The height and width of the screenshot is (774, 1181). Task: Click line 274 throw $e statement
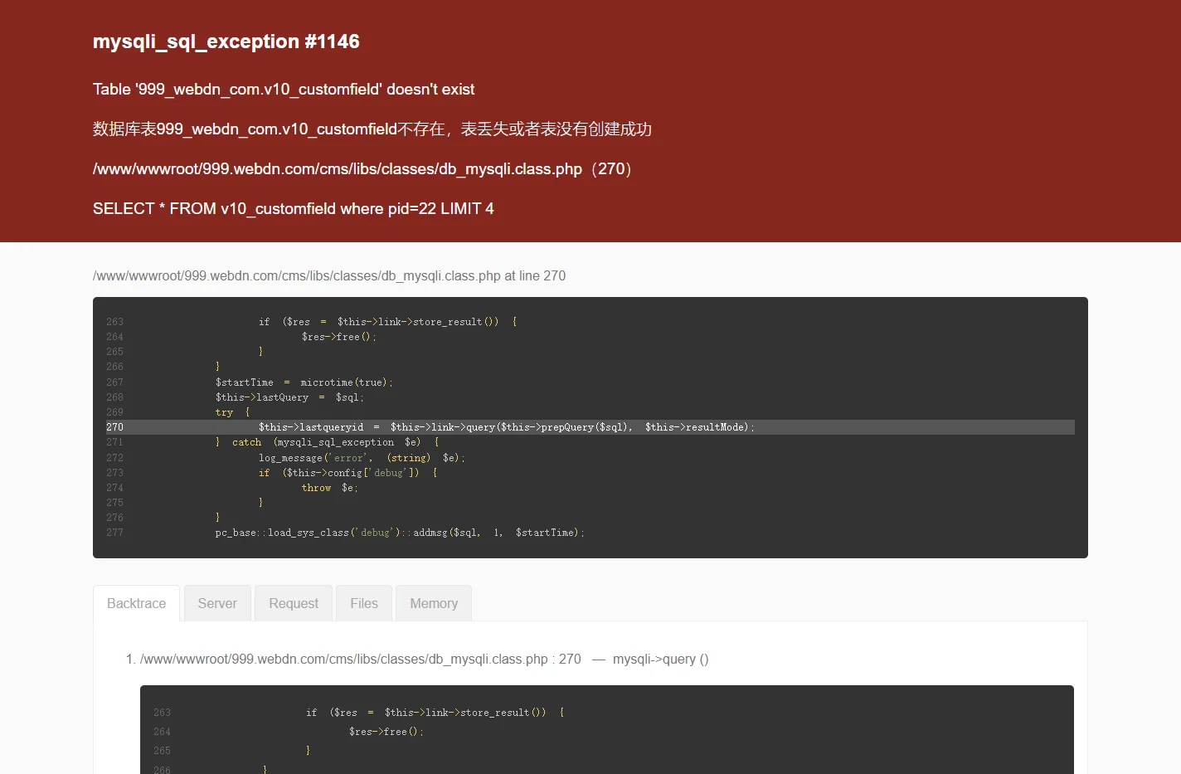(x=329, y=488)
